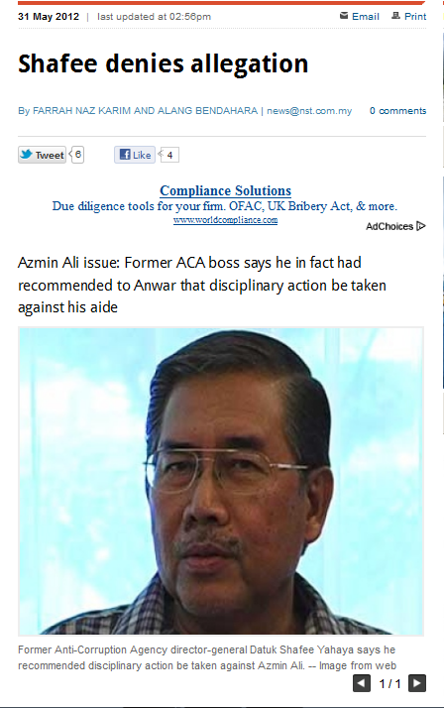Viewport: 444px width, 708px height.
Task: Click the AdChoices label text
Action: tap(389, 226)
